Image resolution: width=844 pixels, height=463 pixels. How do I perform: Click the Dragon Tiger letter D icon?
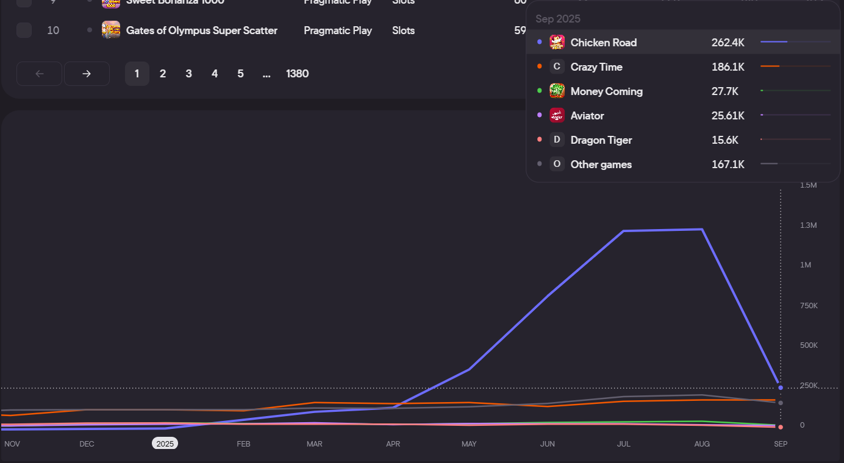tap(557, 140)
